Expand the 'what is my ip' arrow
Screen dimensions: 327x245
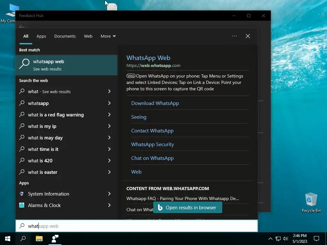tap(109, 126)
